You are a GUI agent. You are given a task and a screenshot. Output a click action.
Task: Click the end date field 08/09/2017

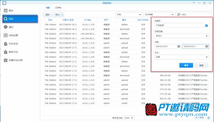click(196, 47)
